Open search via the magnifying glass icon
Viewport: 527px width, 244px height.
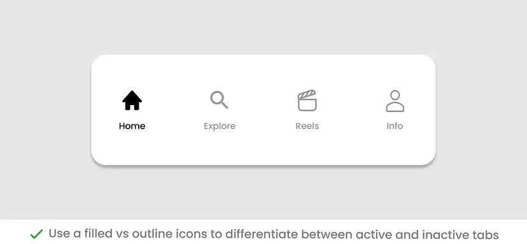[x=219, y=99]
